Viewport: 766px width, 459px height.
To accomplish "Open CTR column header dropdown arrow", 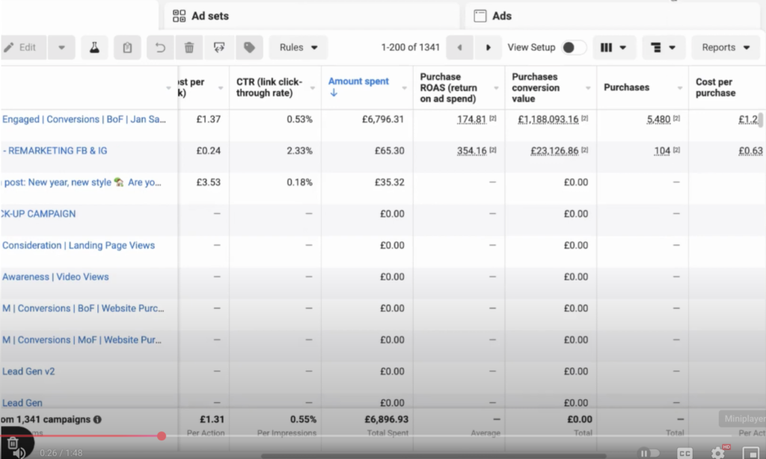I will coord(313,88).
